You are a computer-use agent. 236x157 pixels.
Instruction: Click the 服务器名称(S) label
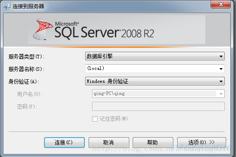point(26,69)
